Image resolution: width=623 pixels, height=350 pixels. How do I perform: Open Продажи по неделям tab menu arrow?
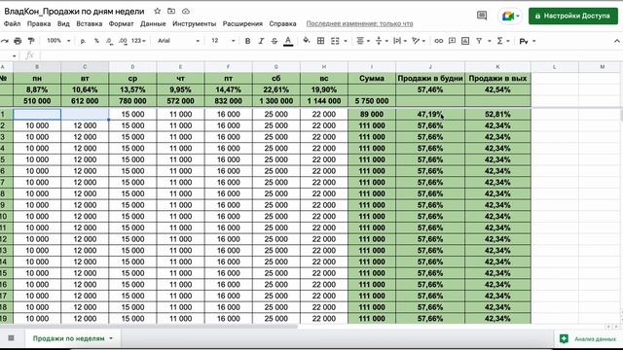[111, 338]
